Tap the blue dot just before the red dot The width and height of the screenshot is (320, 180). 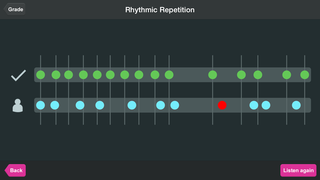(175, 105)
